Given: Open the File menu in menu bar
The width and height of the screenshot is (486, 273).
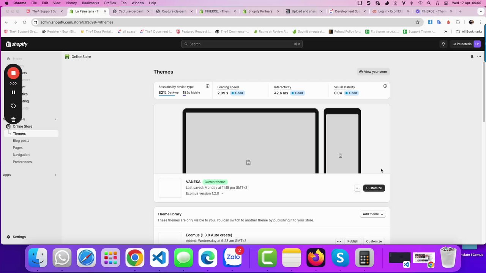Looking at the screenshot, I should pos(34,3).
